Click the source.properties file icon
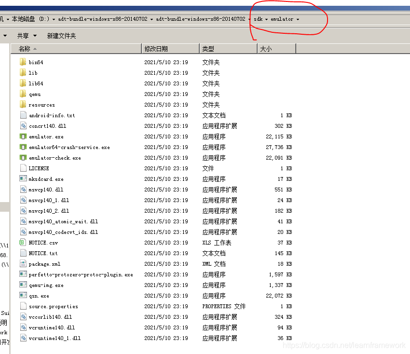410x354 pixels. point(23,306)
